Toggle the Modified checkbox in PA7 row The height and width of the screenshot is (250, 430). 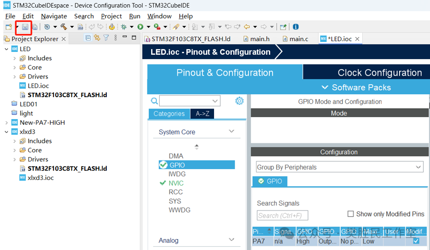tap(416, 241)
